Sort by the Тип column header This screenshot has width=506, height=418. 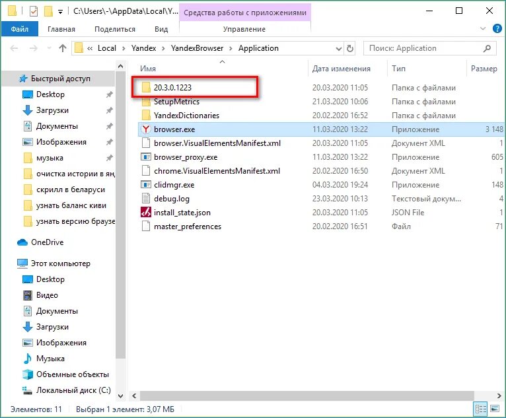point(398,69)
